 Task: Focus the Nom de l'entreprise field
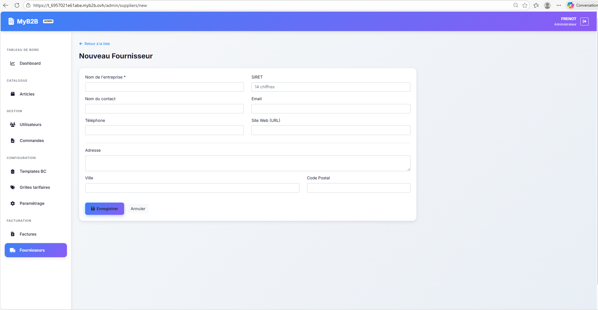164,87
